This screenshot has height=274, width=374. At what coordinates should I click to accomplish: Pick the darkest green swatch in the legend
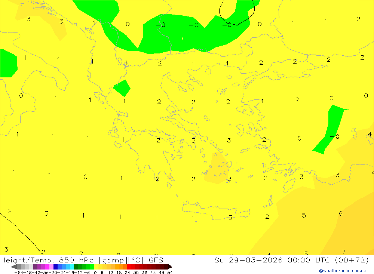coord(76,267)
